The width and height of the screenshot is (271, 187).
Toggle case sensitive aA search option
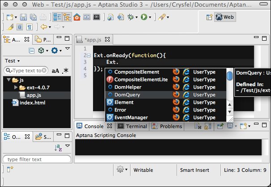[55, 71]
